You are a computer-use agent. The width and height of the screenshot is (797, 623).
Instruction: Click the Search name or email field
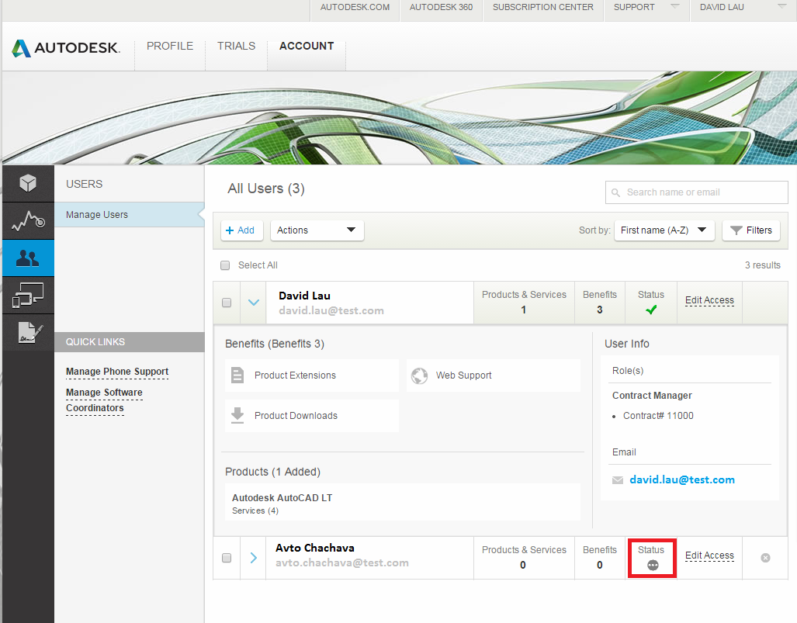tap(696, 192)
